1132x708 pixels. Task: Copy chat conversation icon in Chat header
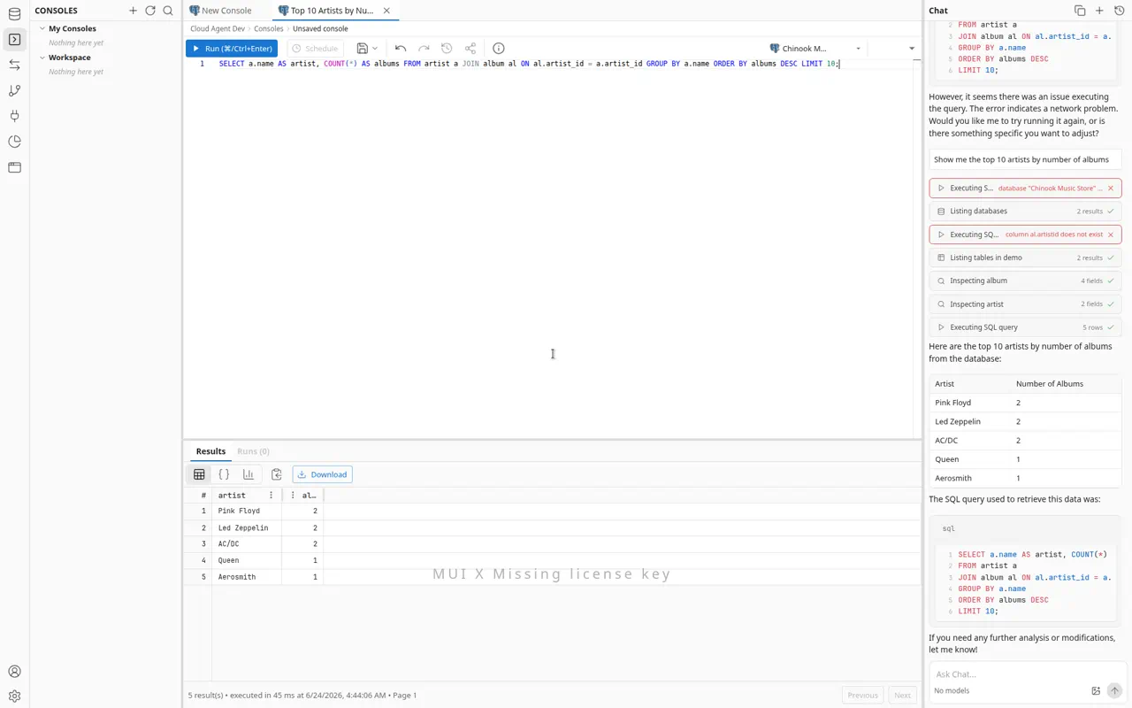(x=1080, y=11)
